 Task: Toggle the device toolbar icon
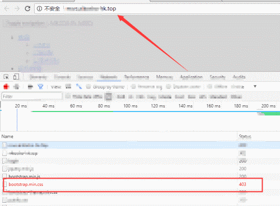[16, 77]
